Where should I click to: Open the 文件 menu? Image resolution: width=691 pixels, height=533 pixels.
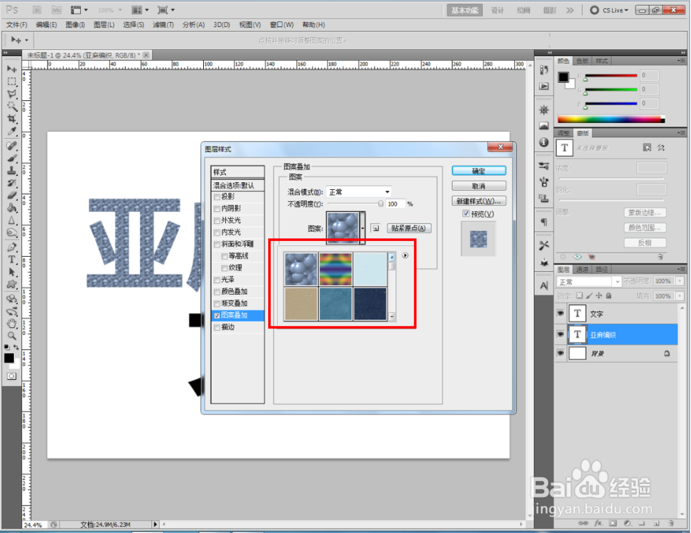[17, 25]
